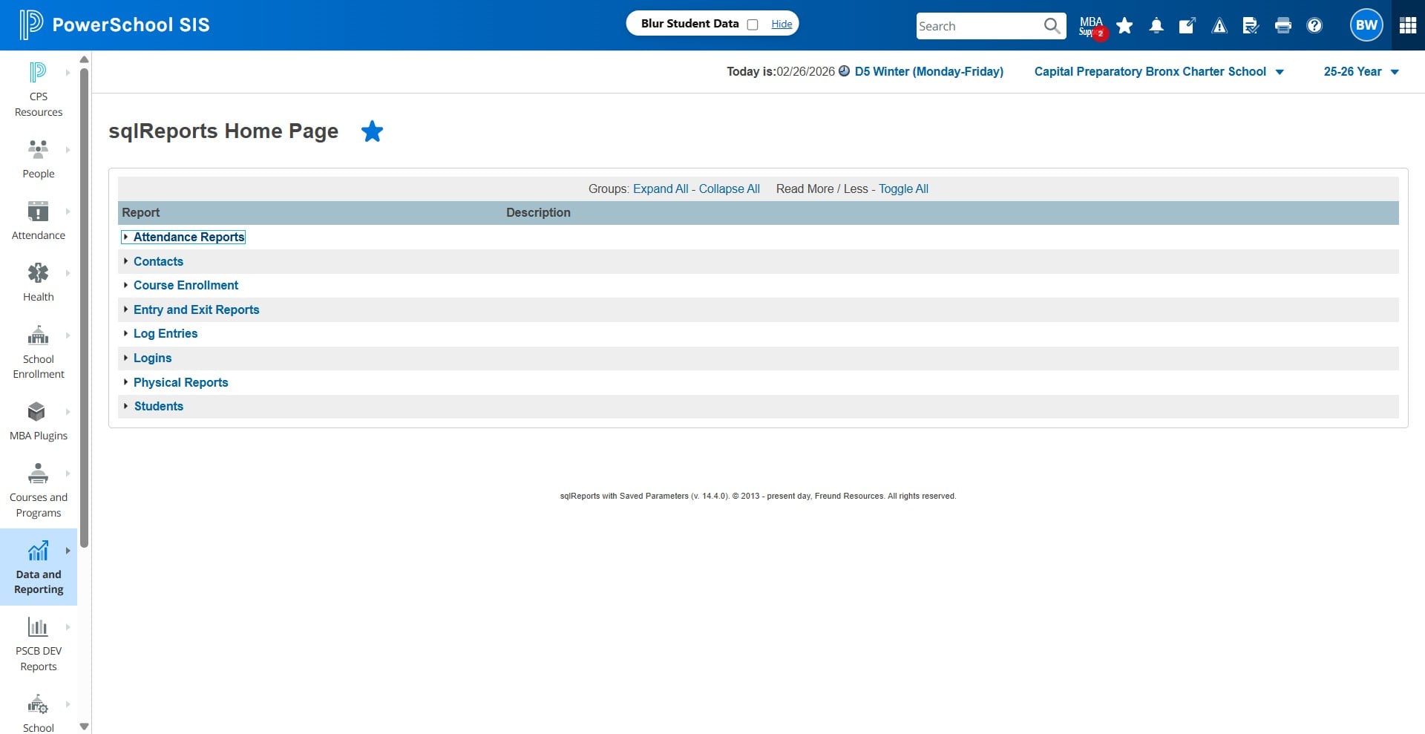Click Expand All groups link

(x=661, y=189)
